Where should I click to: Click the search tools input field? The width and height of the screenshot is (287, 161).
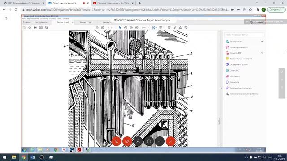pyautogui.click(x=244, y=35)
